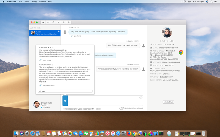This screenshot has width=220, height=137.
Task: Open the settings gear toolbar icon
Action: 68,22
